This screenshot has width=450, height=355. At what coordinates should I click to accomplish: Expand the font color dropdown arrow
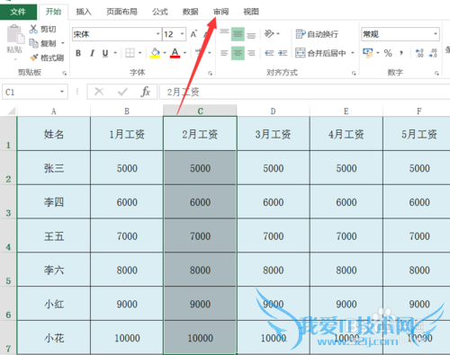(184, 53)
